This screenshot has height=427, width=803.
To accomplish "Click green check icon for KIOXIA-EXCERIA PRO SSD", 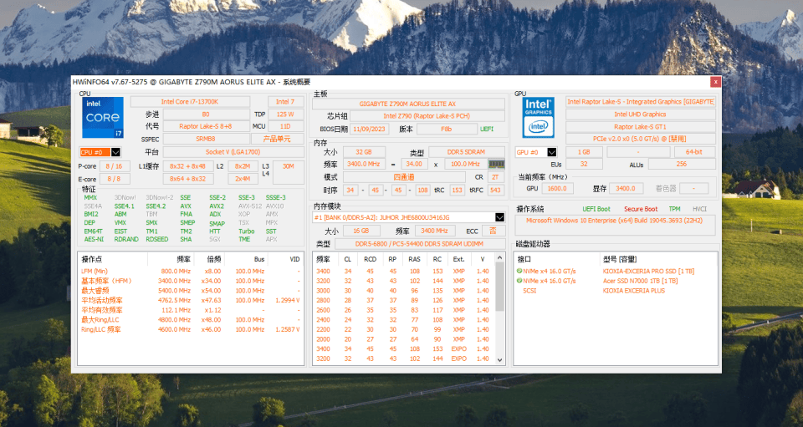I will (519, 271).
